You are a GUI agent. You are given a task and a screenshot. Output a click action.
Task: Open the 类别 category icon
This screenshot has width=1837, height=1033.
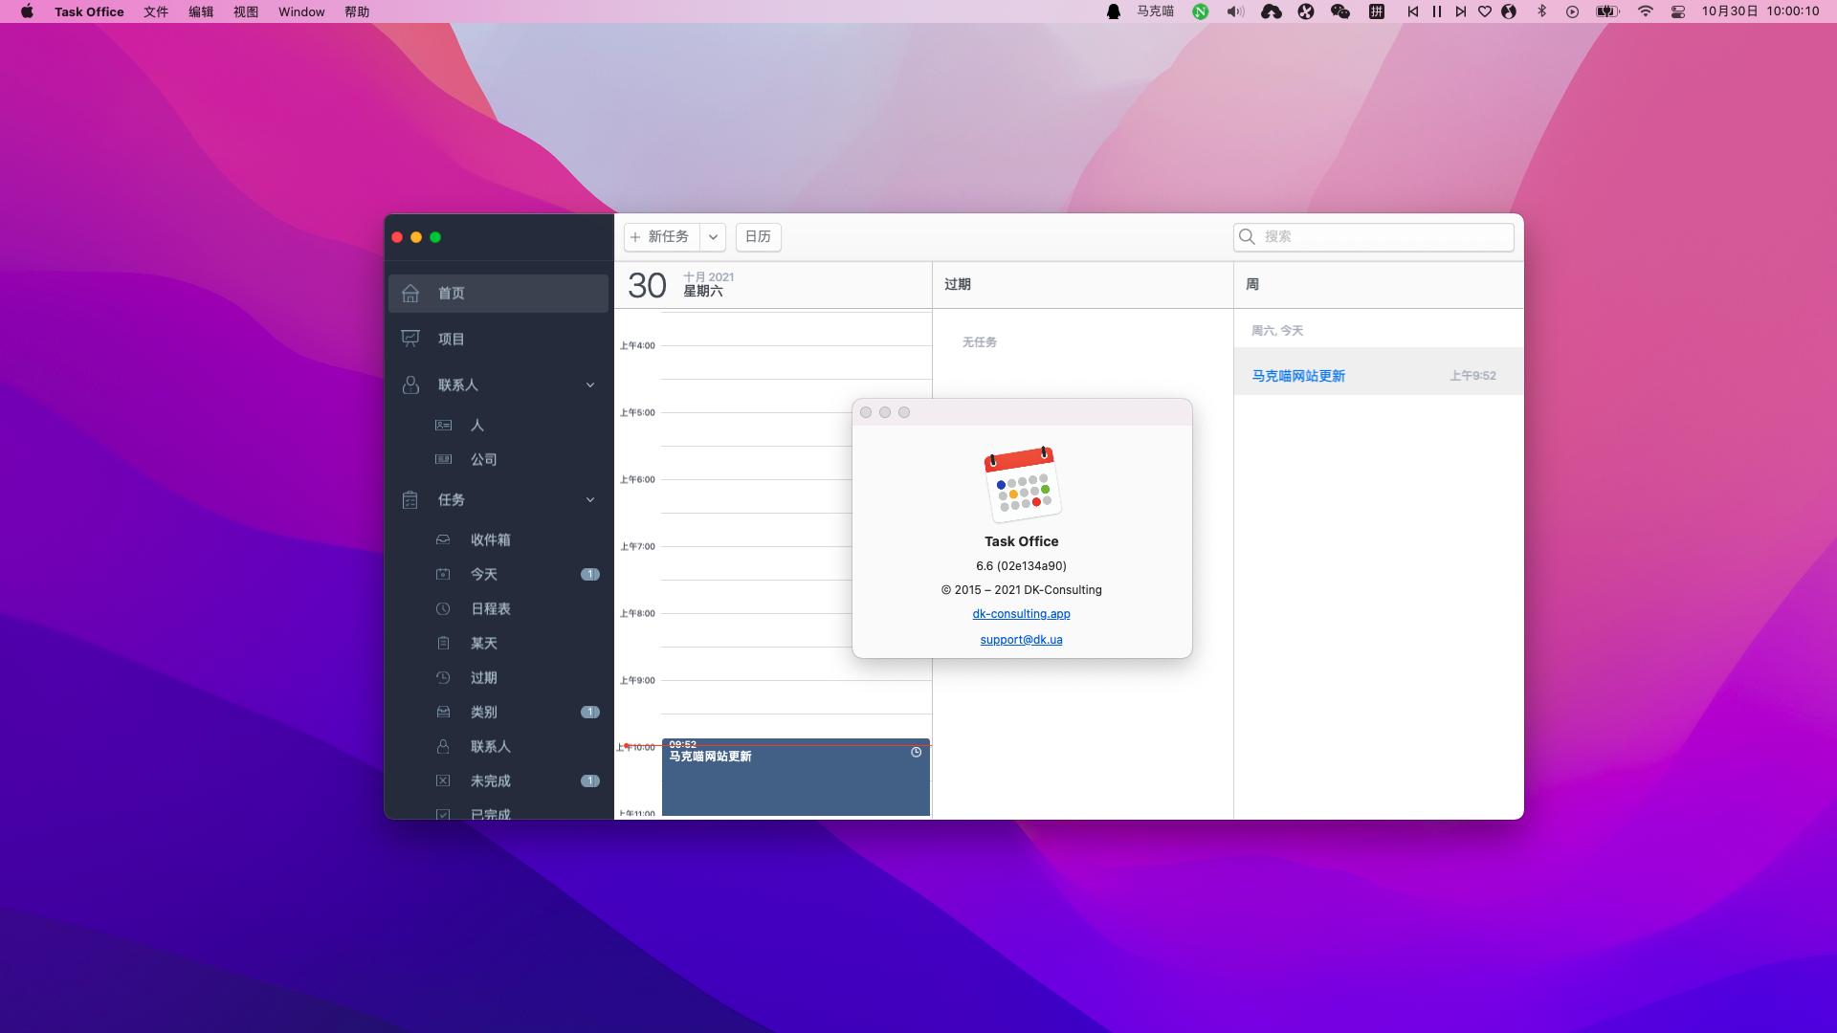443,712
